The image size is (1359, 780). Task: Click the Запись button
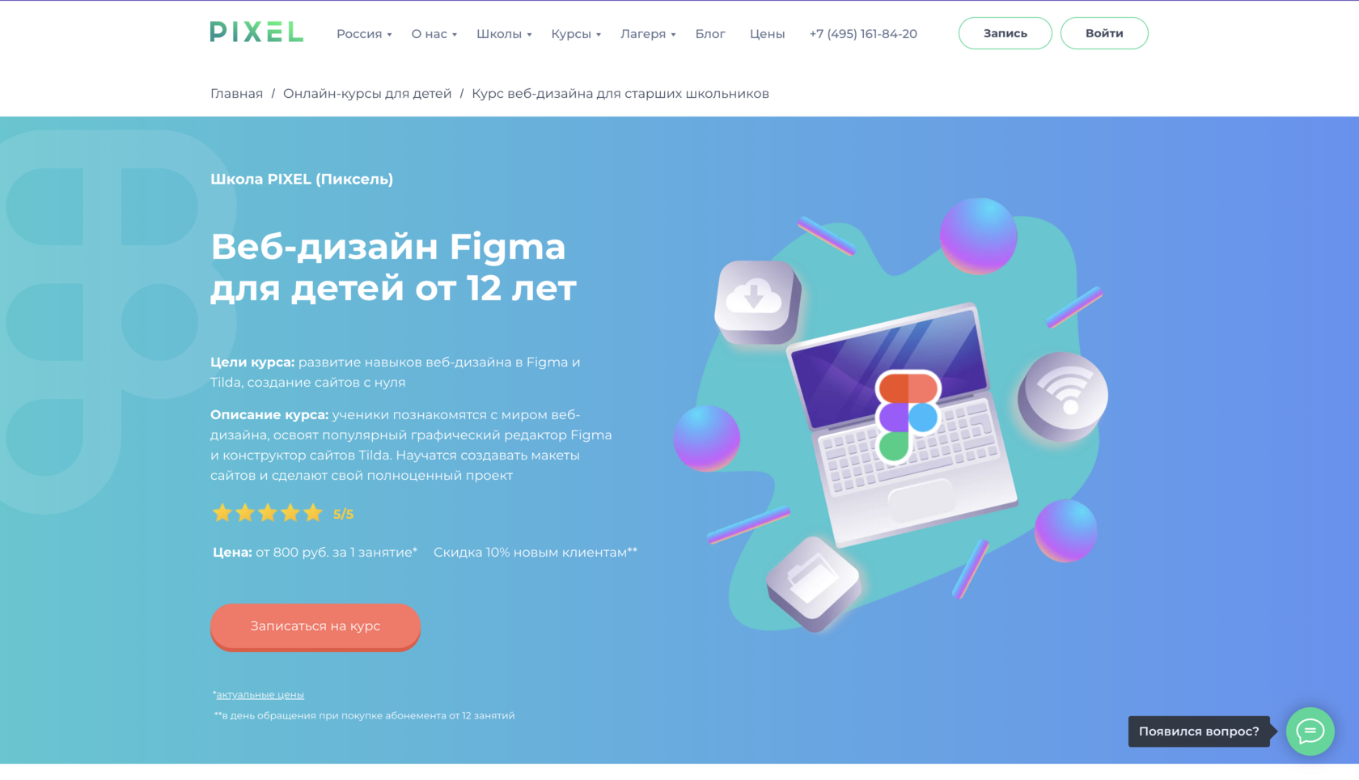coord(1005,33)
